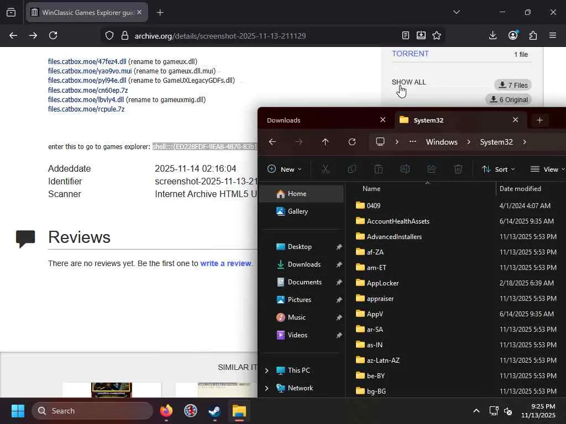Expand This PC in navigation pane
This screenshot has width=566, height=424.
267,370
